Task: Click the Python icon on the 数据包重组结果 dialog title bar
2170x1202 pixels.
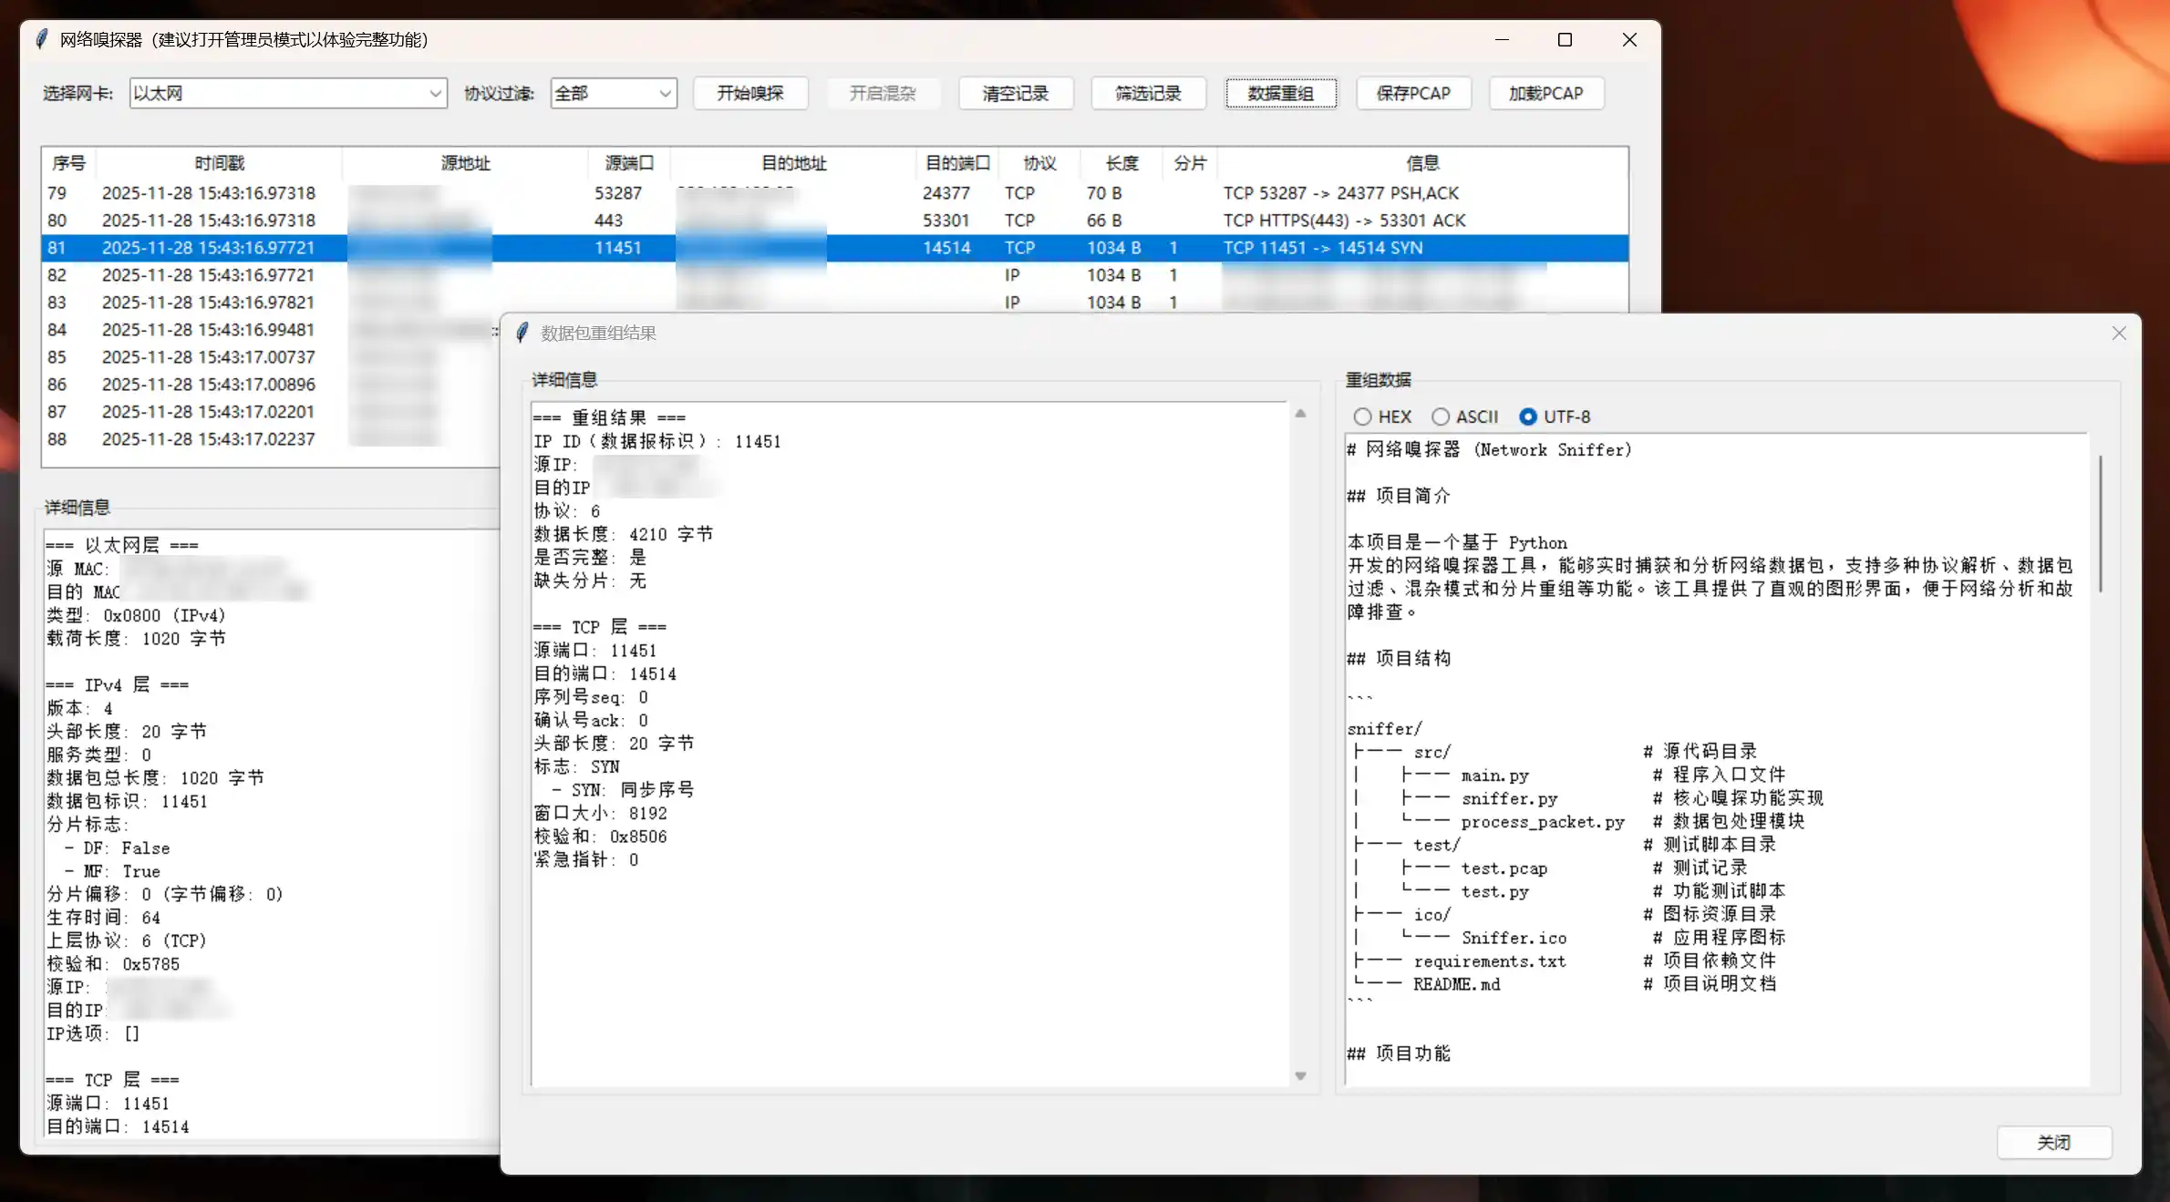Action: click(522, 333)
